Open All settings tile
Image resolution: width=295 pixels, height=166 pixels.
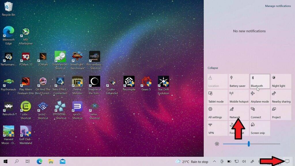point(217,113)
